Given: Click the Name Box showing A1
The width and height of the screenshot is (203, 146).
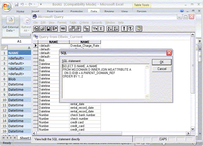Looking at the screenshot, I should coord(16,41).
